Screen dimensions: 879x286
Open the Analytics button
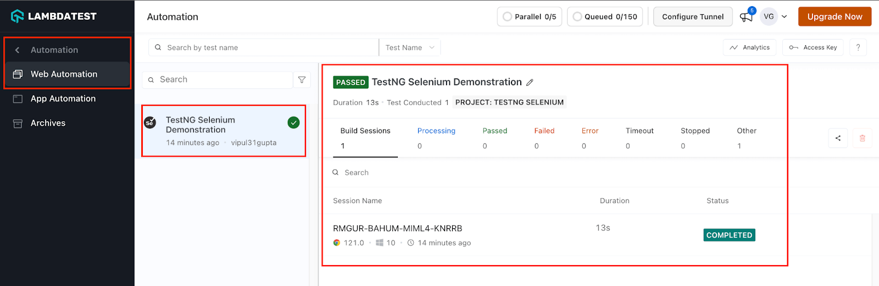tap(750, 48)
